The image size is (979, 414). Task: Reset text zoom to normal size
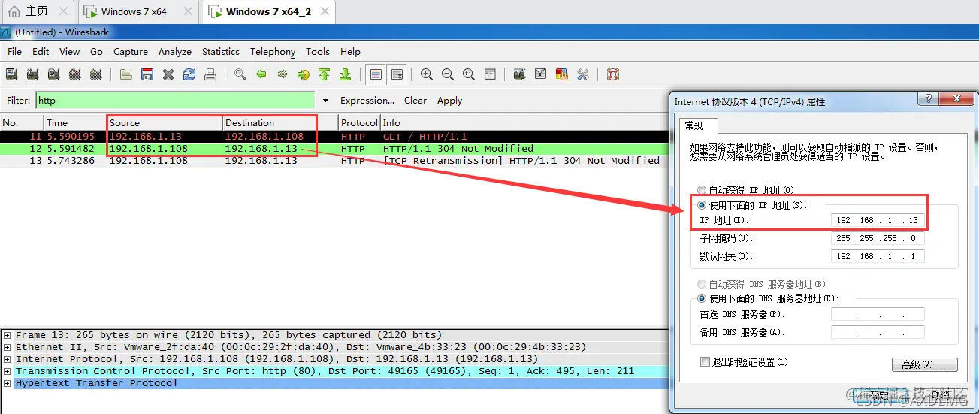[x=469, y=74]
